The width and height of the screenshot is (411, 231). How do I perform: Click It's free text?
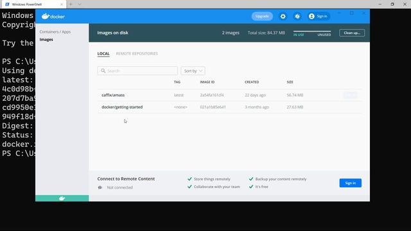pyautogui.click(x=261, y=187)
